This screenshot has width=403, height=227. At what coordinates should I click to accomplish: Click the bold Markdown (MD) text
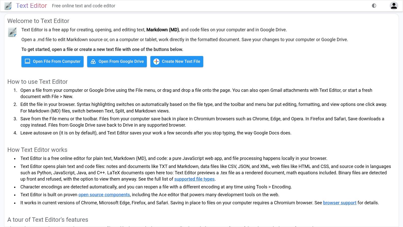[162, 30]
